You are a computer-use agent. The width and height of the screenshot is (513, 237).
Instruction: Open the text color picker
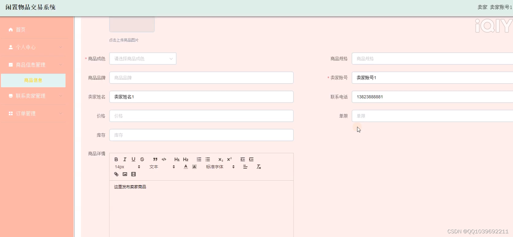pos(186,167)
